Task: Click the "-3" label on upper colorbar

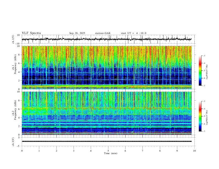Action: [204, 56]
